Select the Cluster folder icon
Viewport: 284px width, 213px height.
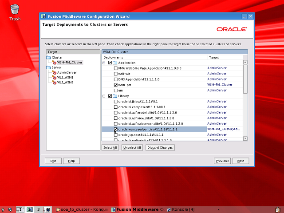[x=48, y=57]
